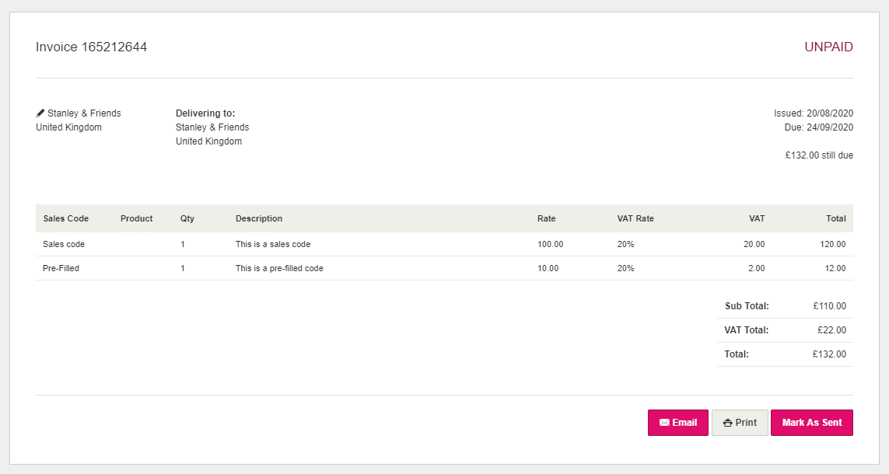The image size is (889, 474).
Task: Click the Description column header
Action: [x=259, y=218]
